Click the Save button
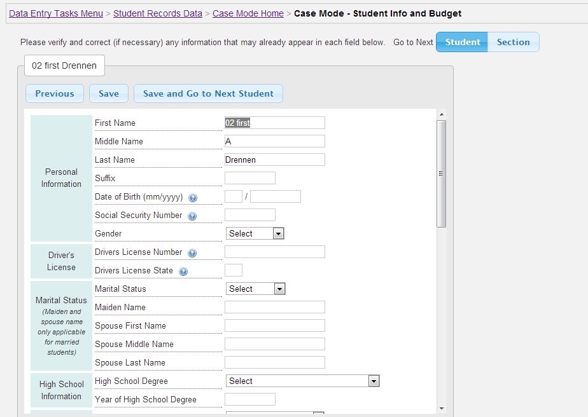588x417 pixels. 109,93
